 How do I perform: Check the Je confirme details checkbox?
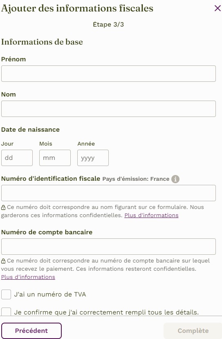pos(6,312)
